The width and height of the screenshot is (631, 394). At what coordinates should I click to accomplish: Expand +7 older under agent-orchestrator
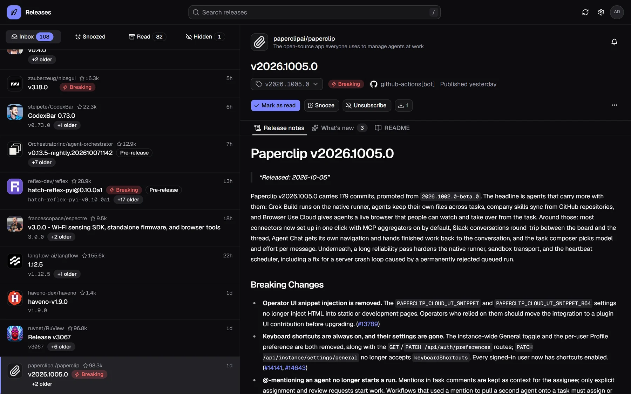pos(42,163)
